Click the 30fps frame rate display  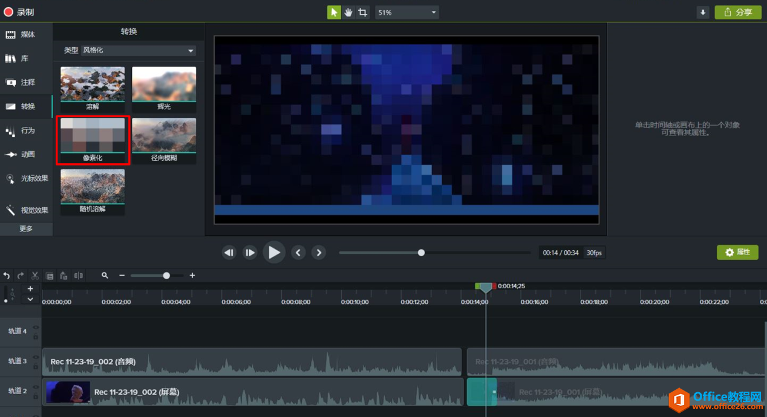pos(594,253)
